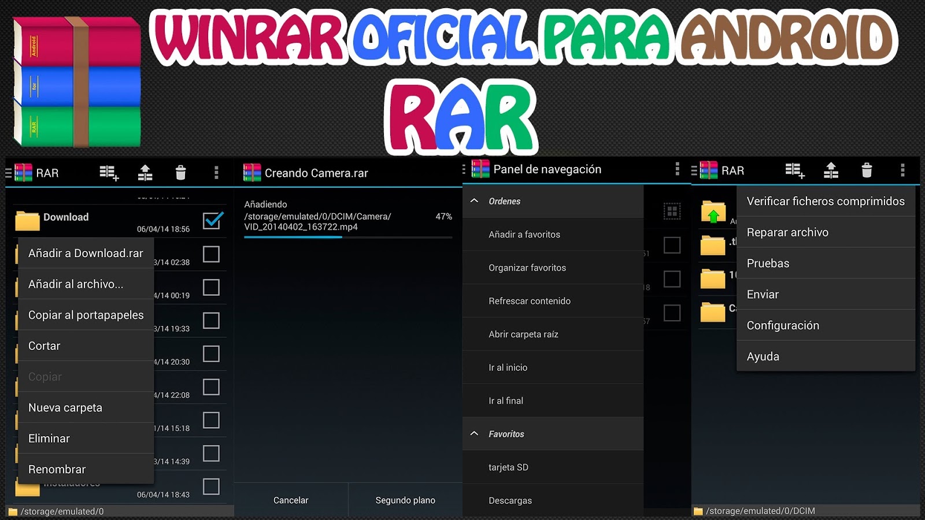Uncheck the Download folder checkbox

[x=213, y=220]
